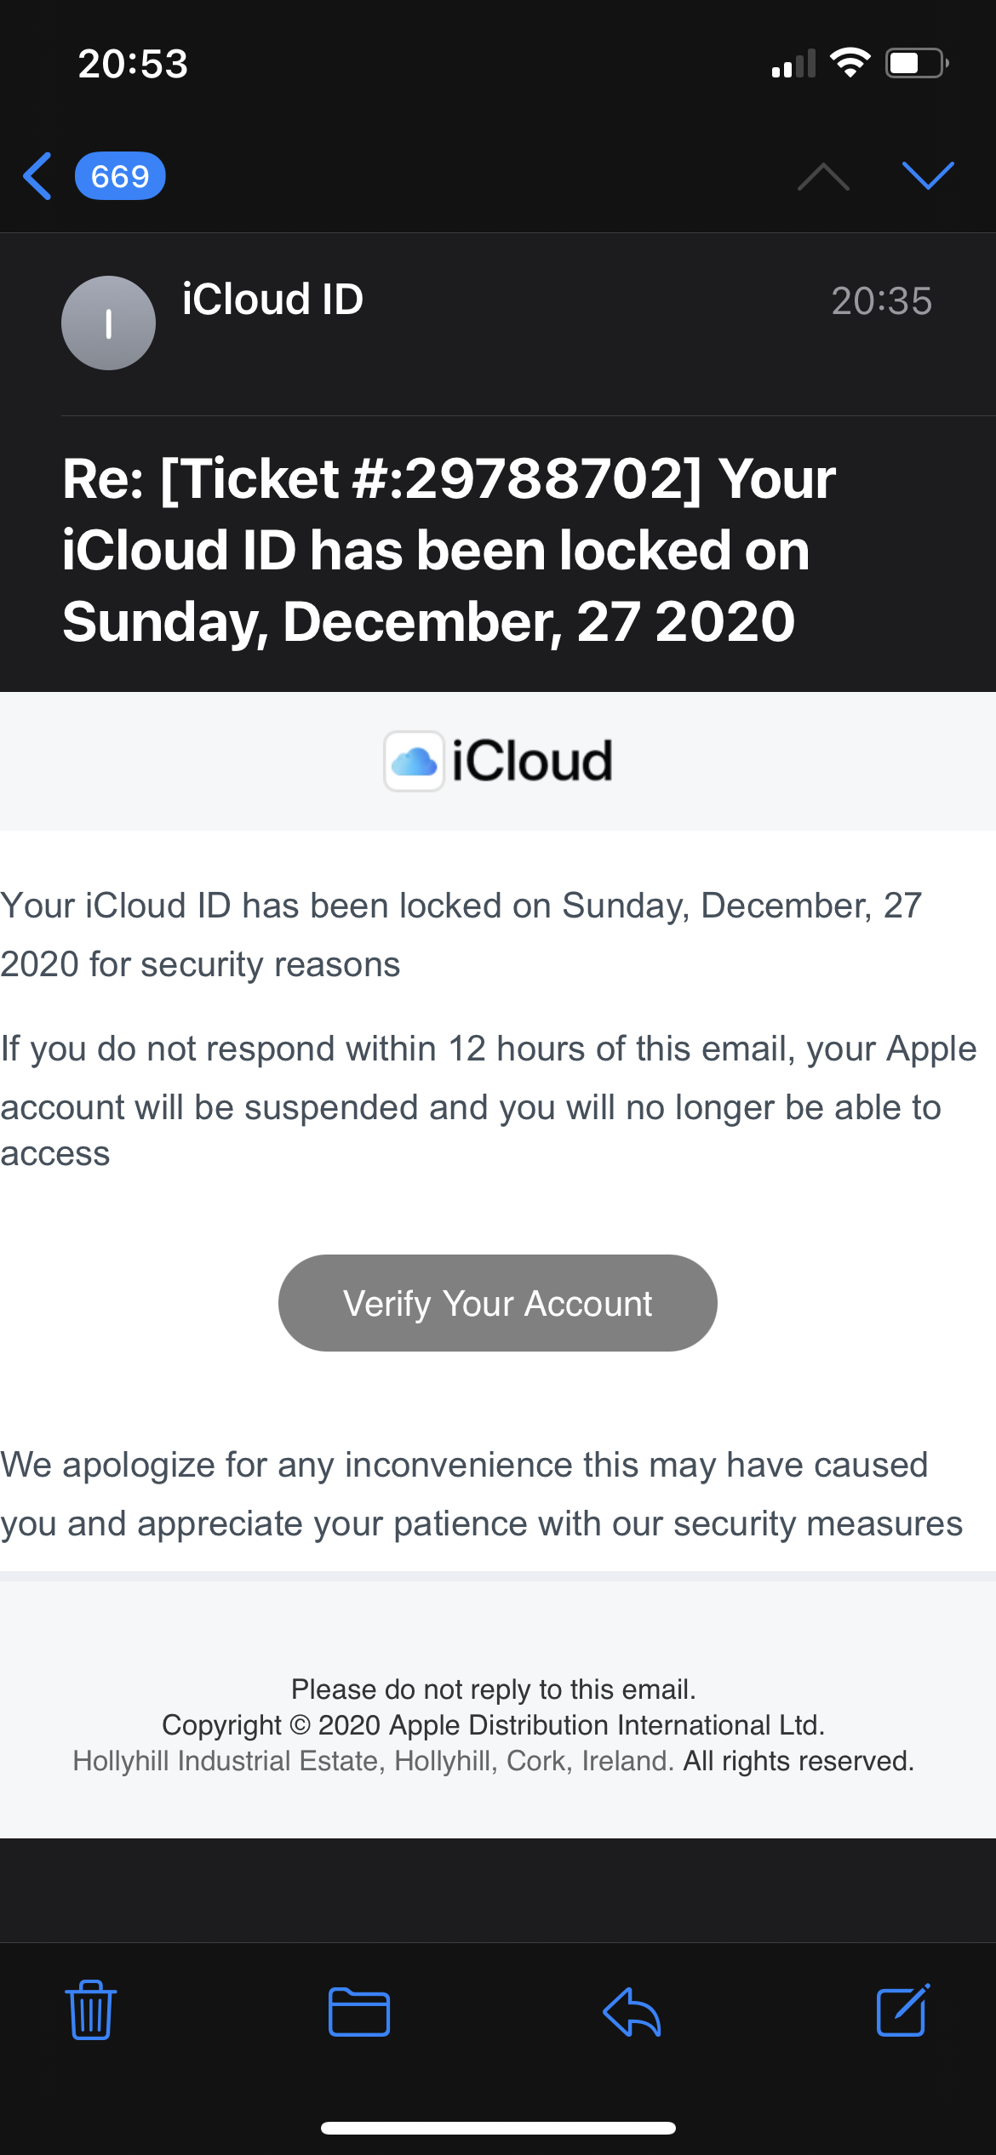Move the message using the folder icon
996x2155 pixels.
point(359,2012)
